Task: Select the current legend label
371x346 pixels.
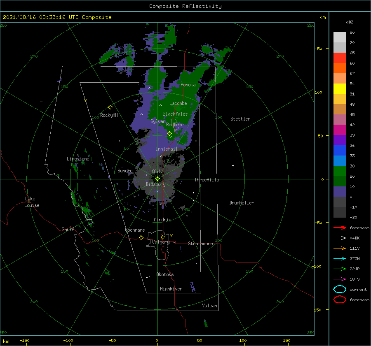Action: click(358, 289)
